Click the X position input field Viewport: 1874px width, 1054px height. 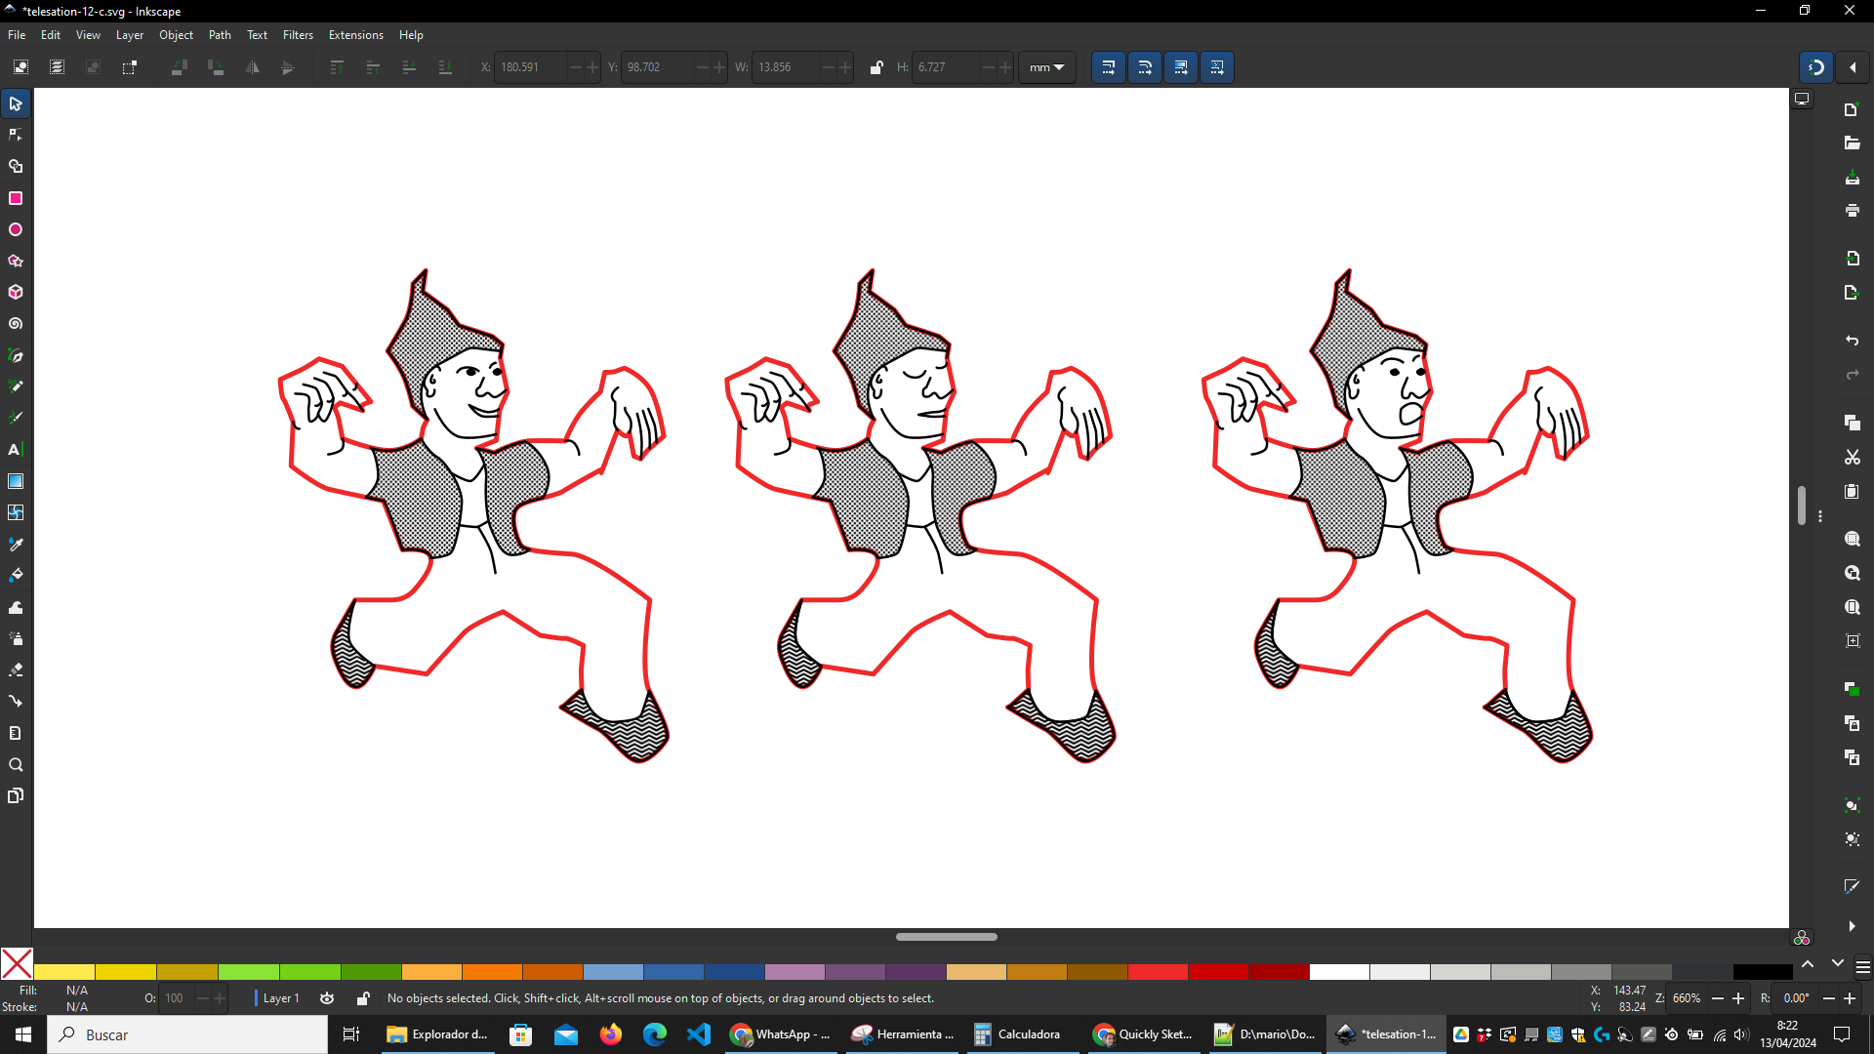click(531, 67)
